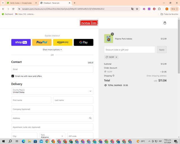Open the tab search dropdown arrow

click(x=3, y=3)
